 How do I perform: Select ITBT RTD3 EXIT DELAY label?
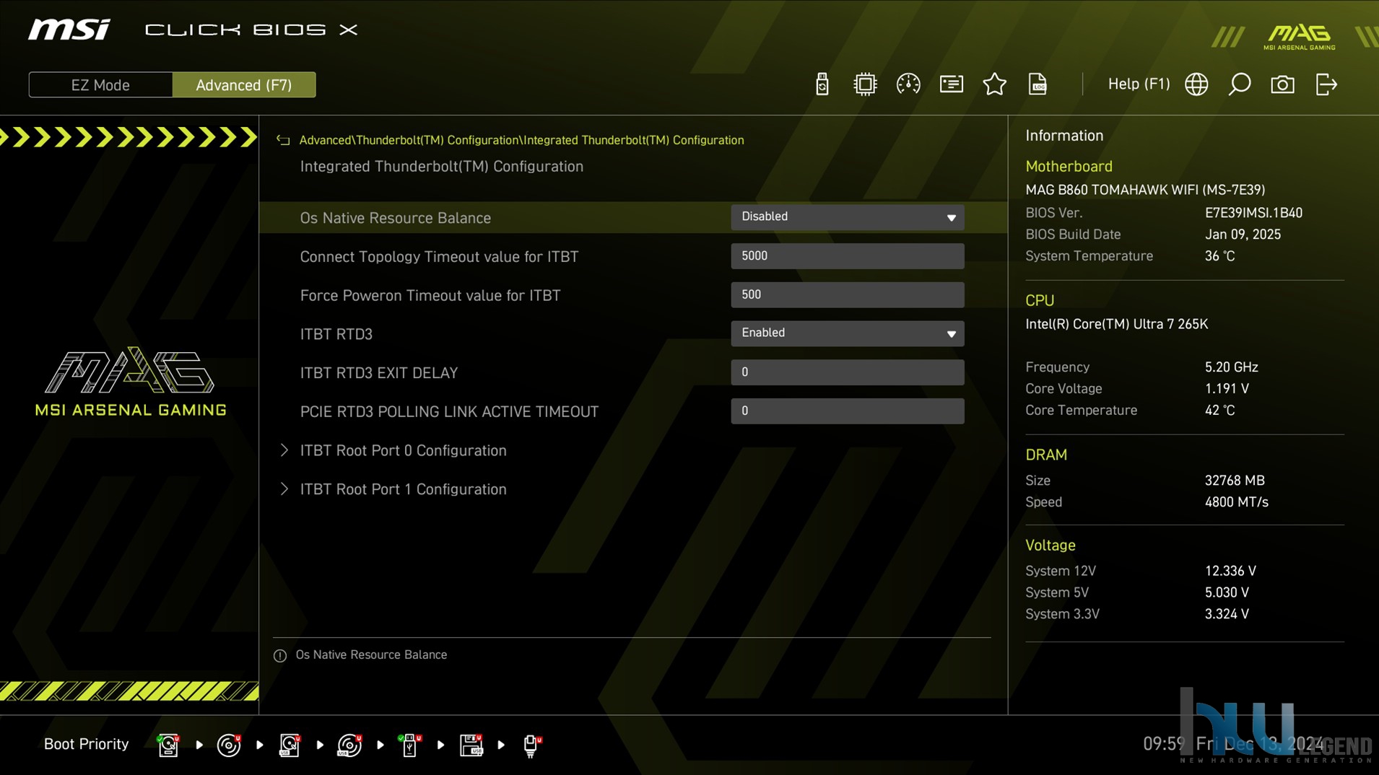tap(378, 373)
